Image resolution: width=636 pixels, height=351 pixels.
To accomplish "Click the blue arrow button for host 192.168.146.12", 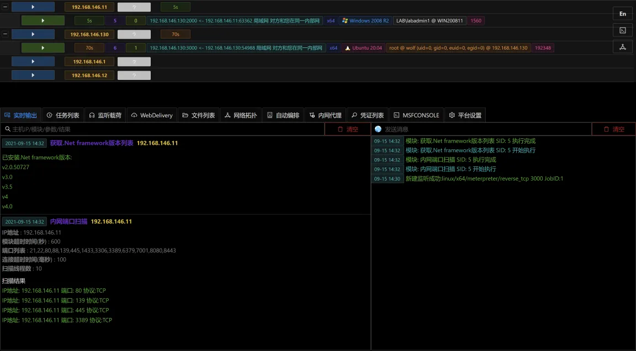I will click(x=33, y=75).
